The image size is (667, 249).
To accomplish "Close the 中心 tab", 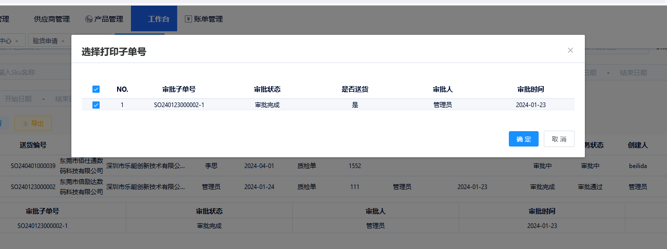I will point(16,41).
